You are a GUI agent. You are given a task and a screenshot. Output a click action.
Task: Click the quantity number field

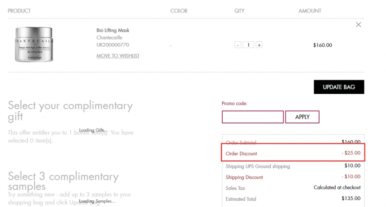[248, 45]
